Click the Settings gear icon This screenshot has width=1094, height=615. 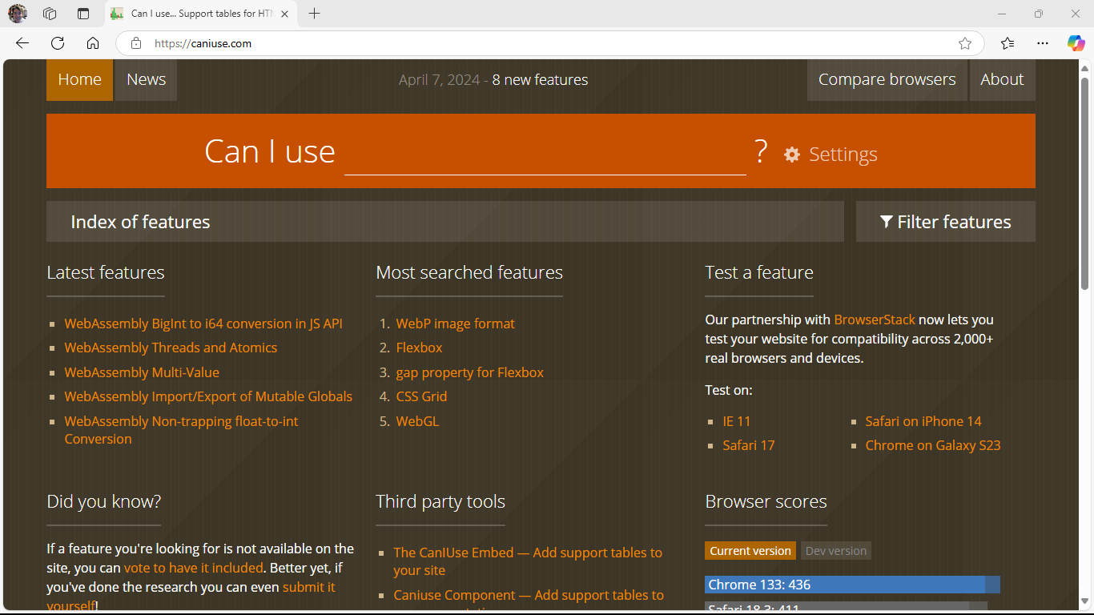click(x=792, y=155)
